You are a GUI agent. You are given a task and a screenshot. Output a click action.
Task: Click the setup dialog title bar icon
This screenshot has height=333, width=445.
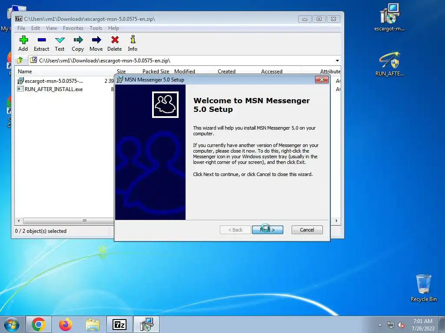[120, 80]
